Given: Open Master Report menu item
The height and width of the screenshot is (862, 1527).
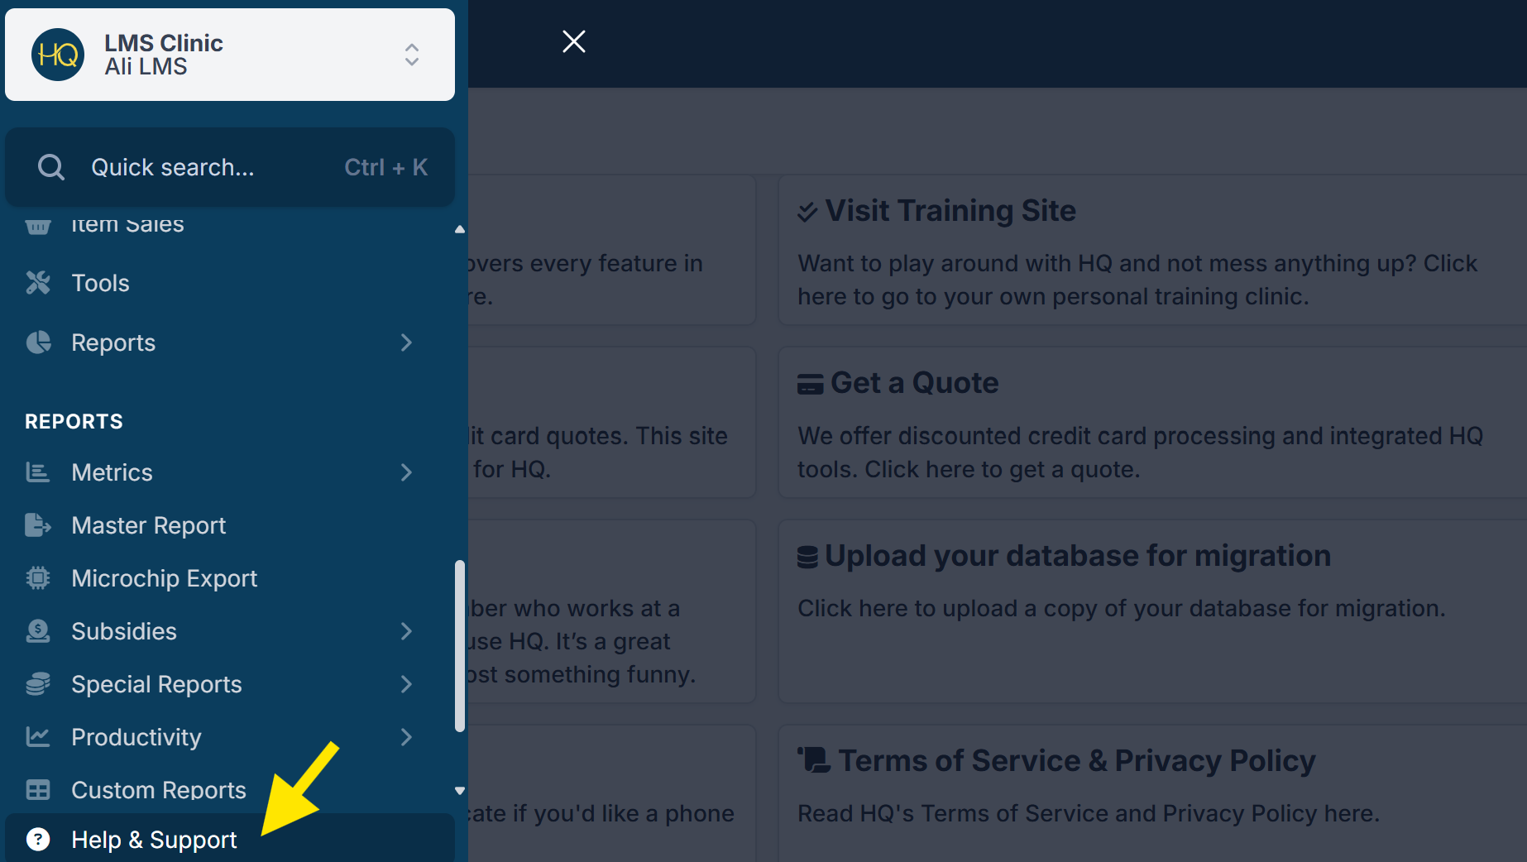Looking at the screenshot, I should pyautogui.click(x=149, y=525).
